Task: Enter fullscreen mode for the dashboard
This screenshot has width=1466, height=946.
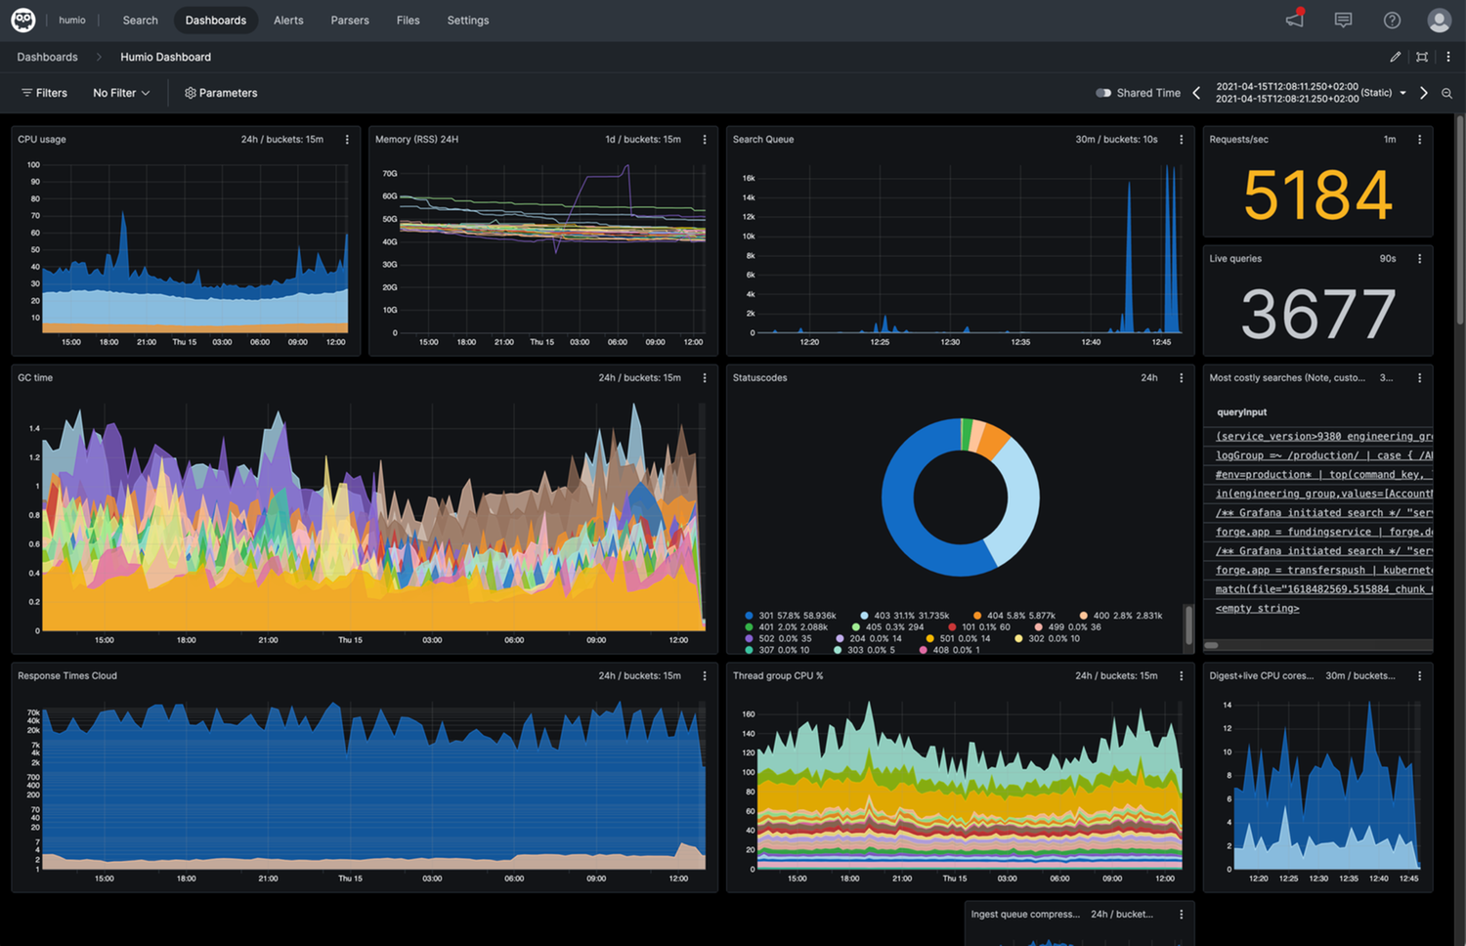Action: 1422,57
